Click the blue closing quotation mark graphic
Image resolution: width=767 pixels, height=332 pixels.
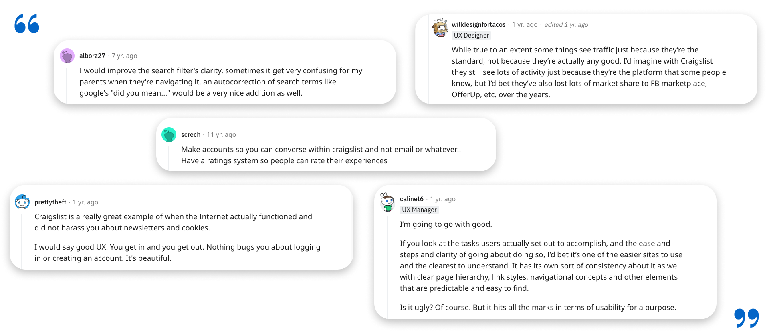click(x=747, y=318)
